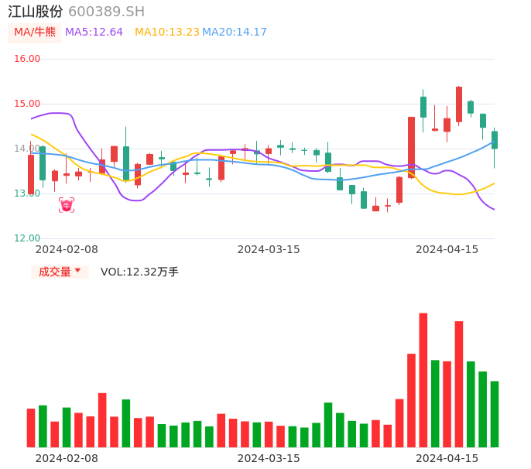
Task: Click the MA/牛熊 indicator button
Action: pos(34,33)
